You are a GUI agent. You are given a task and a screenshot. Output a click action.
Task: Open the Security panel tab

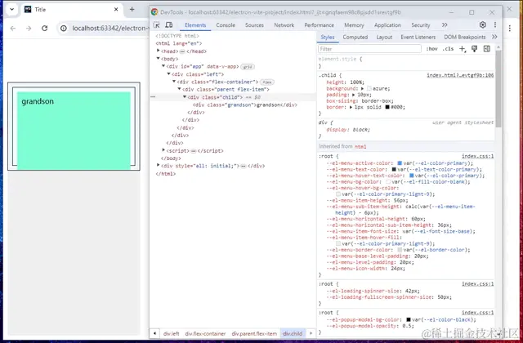click(x=421, y=25)
